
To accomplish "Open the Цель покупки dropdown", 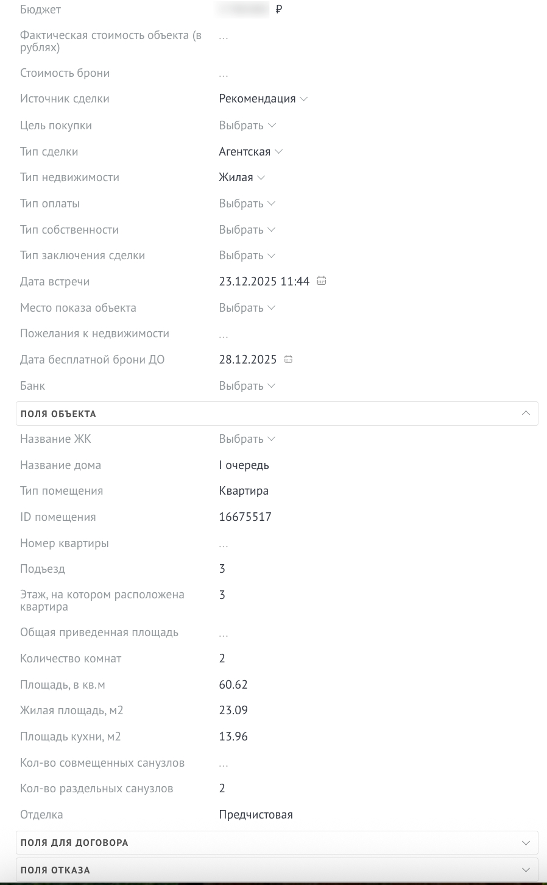I will (247, 126).
